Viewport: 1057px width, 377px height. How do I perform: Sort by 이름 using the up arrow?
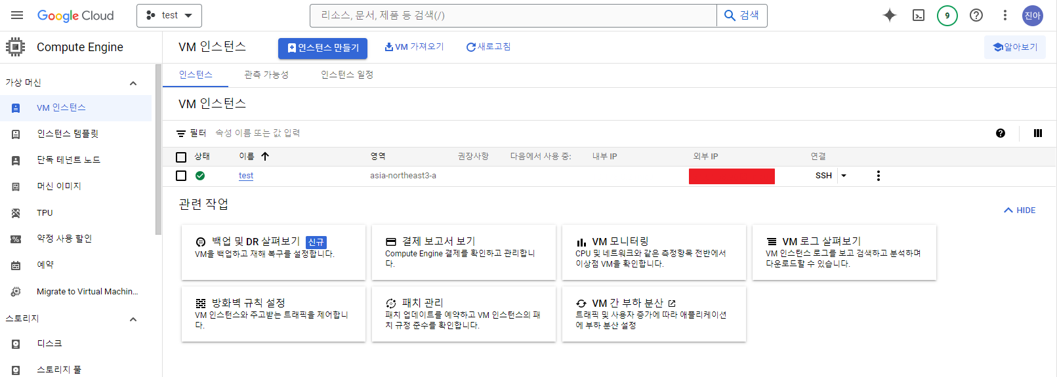(x=265, y=156)
